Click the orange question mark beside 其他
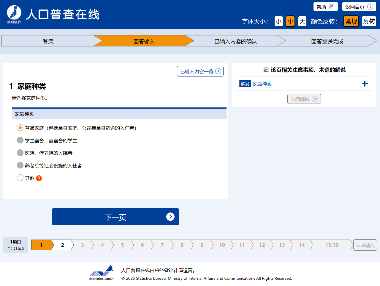The width and height of the screenshot is (380, 286). pyautogui.click(x=39, y=178)
